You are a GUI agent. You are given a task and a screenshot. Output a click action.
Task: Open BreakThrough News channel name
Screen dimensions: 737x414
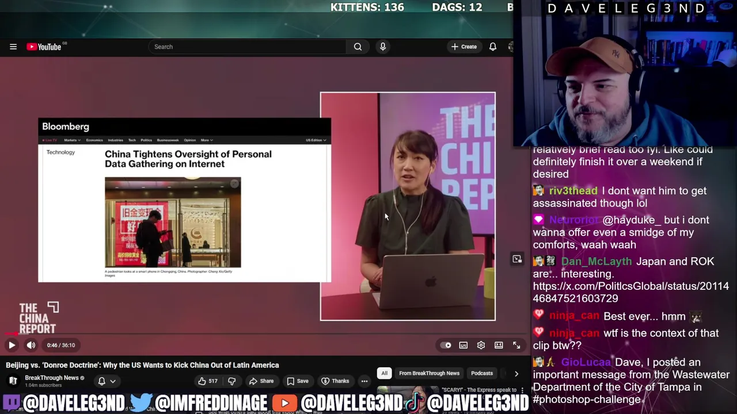tap(52, 378)
